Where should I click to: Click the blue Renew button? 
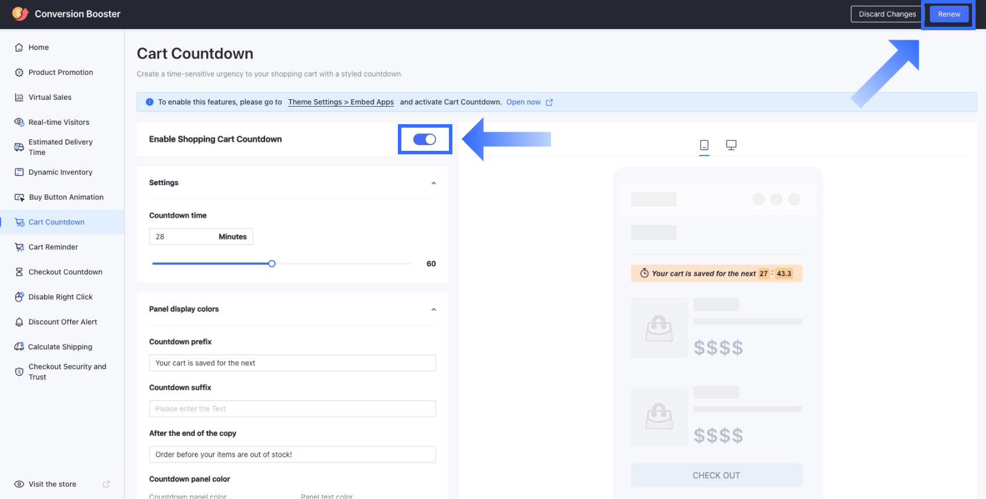[x=949, y=14]
